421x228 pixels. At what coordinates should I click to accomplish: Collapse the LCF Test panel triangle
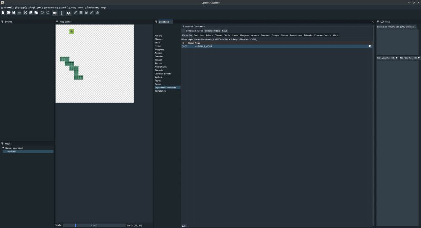click(378, 22)
